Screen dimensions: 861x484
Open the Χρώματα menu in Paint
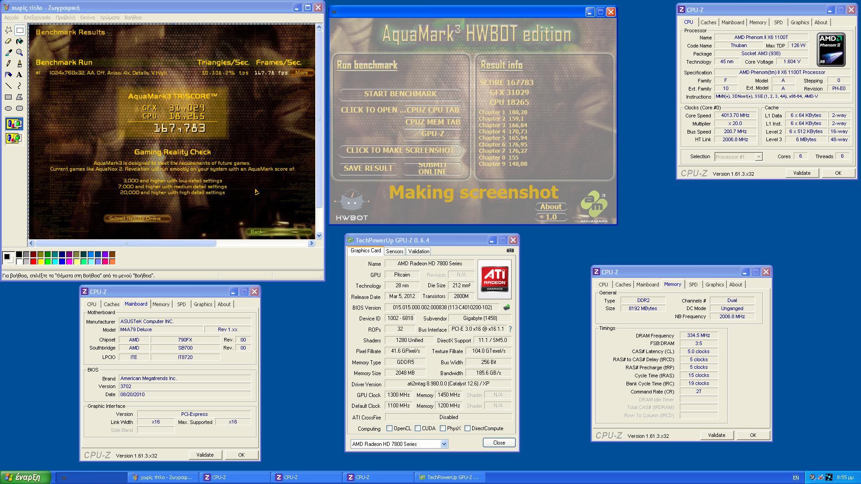click(110, 17)
